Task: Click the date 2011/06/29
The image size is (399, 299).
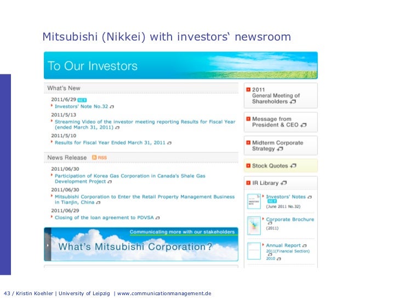Action: [x=65, y=211]
